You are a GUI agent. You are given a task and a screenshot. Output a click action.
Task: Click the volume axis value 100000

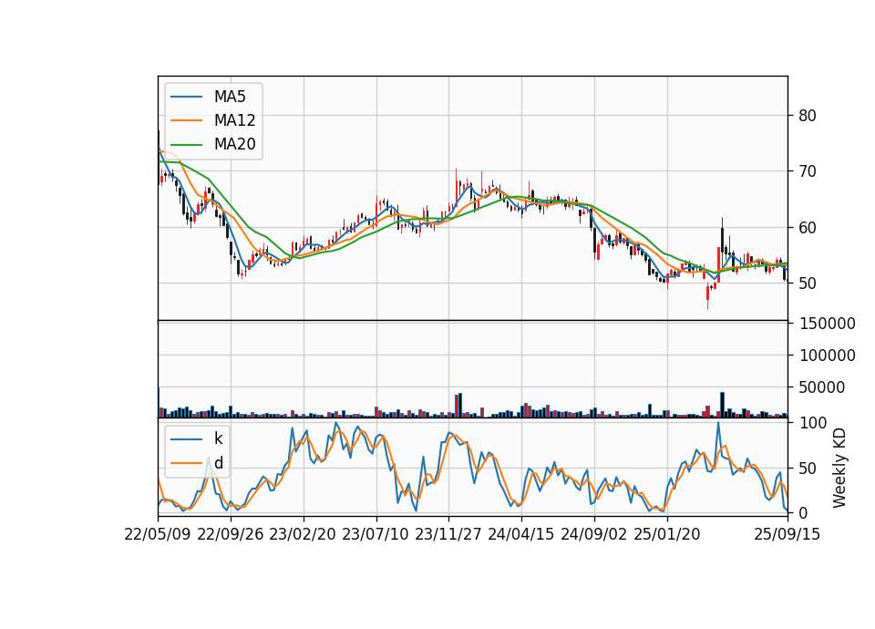pos(828,356)
